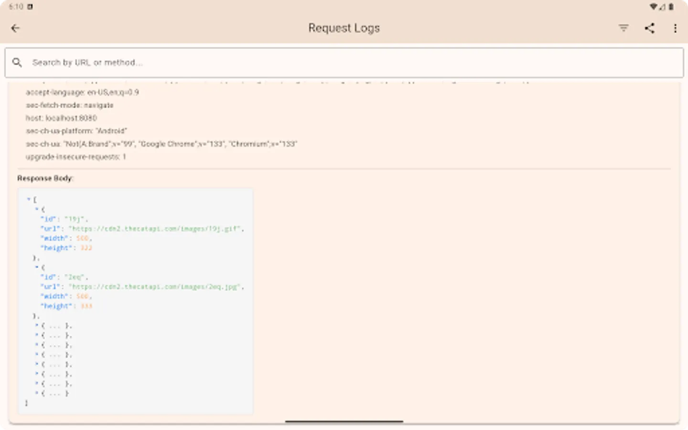Tap the Request Logs title

click(x=344, y=28)
